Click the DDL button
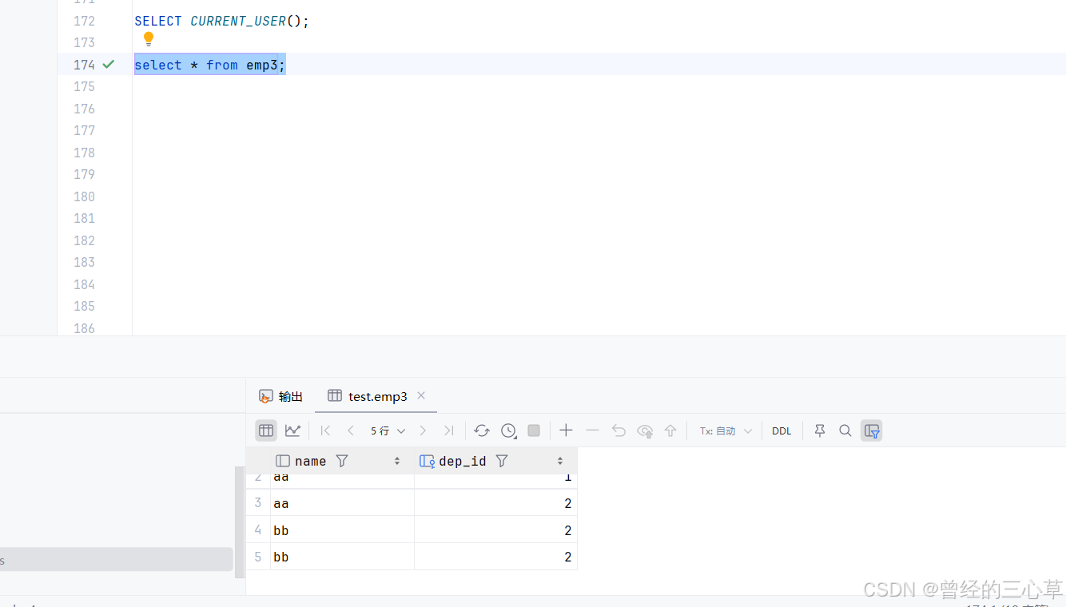Screen dimensions: 1066x607 782,430
